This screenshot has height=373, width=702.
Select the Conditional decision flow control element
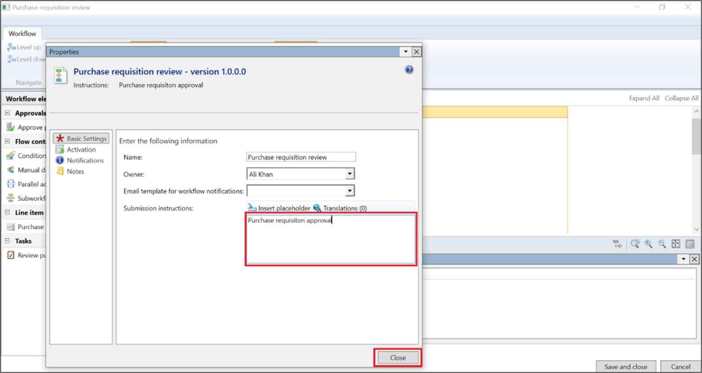tap(27, 156)
